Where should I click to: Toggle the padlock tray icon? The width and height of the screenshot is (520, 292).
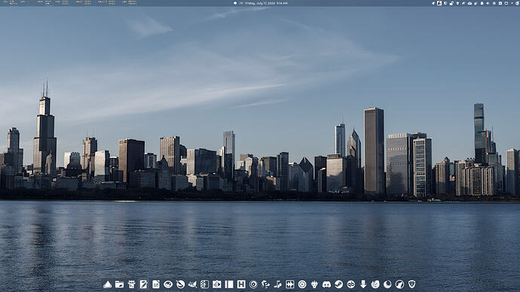pos(451,4)
